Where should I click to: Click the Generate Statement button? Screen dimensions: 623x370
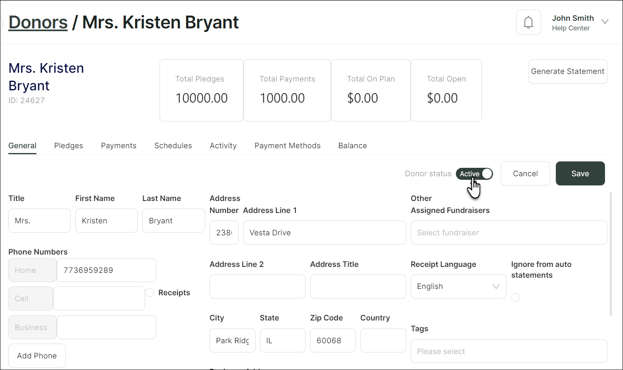pyautogui.click(x=567, y=72)
